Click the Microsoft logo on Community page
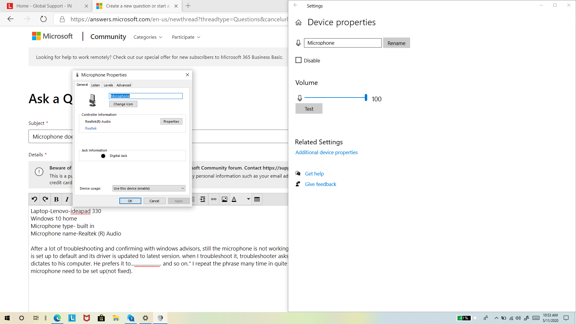 pos(52,36)
